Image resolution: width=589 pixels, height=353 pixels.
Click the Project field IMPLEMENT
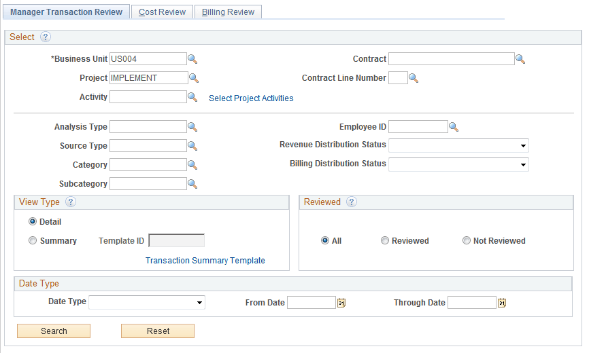tap(149, 78)
